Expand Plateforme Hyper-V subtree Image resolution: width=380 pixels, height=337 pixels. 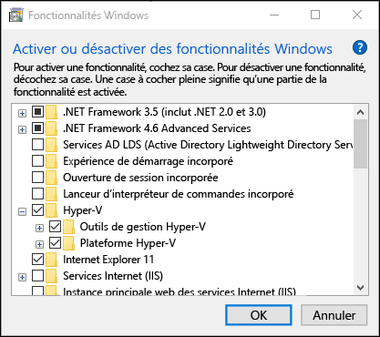point(39,244)
